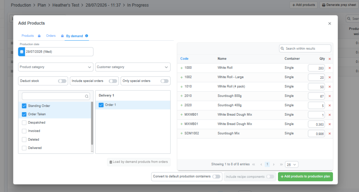Screen dimensions: 359x192
Task: Switch to the Orders tab
Action: pyautogui.click(x=51, y=36)
